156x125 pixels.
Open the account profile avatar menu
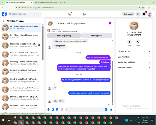point(150,14)
